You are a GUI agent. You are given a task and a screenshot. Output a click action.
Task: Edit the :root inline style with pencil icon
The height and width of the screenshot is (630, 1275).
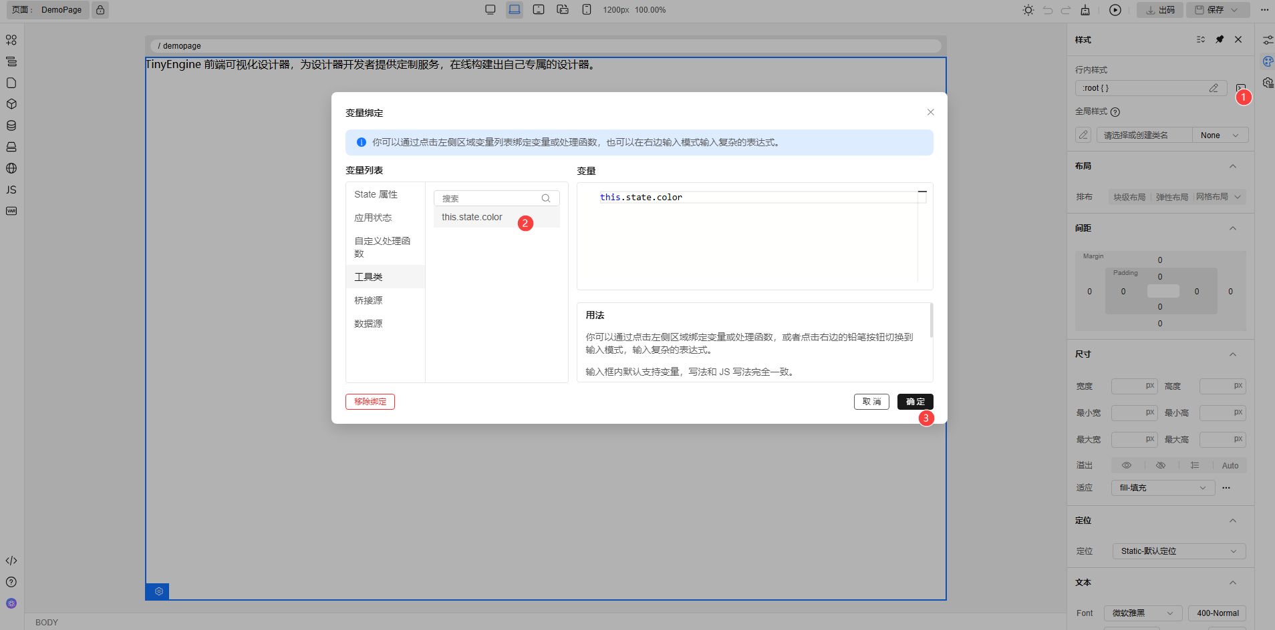(x=1214, y=87)
